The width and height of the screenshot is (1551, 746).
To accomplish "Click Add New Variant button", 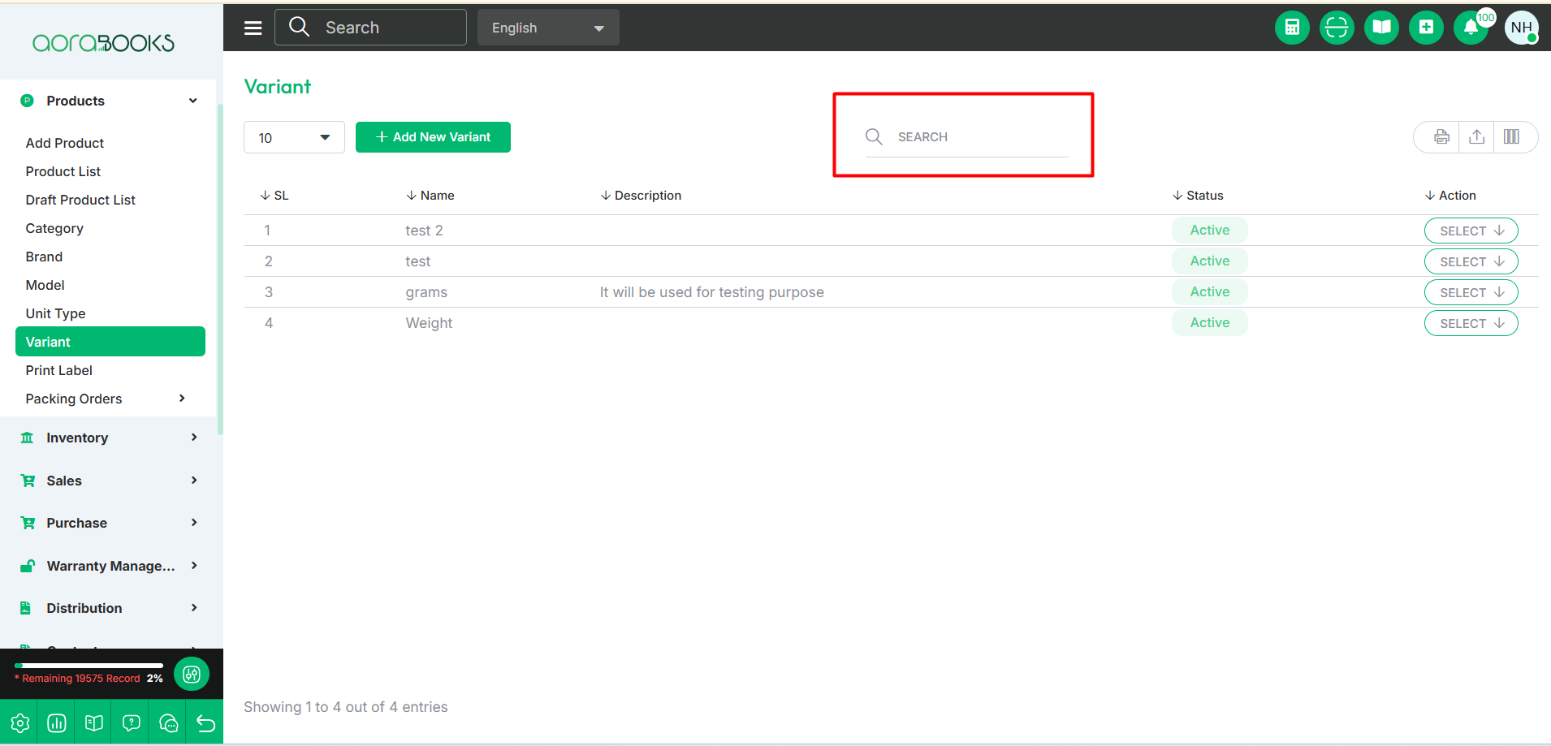I will [433, 137].
